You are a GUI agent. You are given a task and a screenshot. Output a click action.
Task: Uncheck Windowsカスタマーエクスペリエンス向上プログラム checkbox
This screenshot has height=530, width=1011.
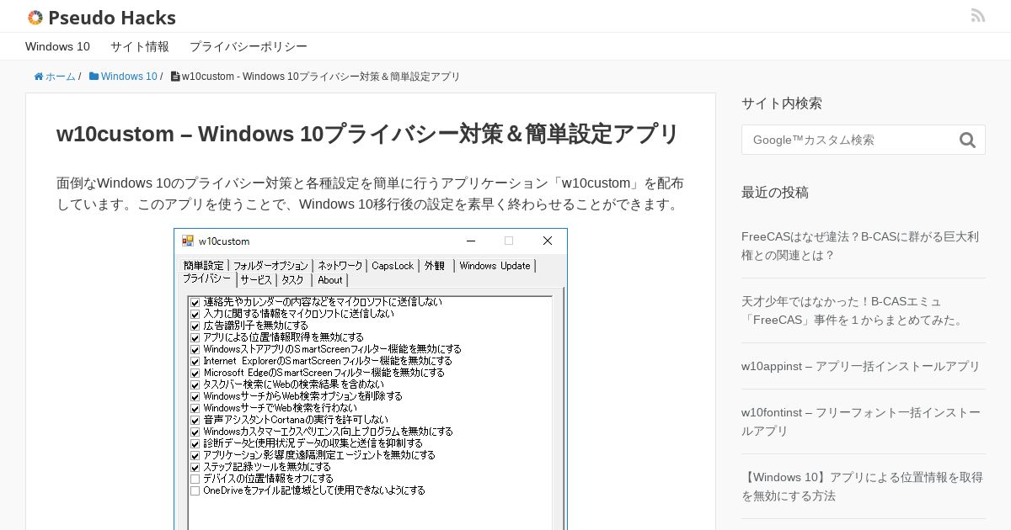(x=195, y=432)
